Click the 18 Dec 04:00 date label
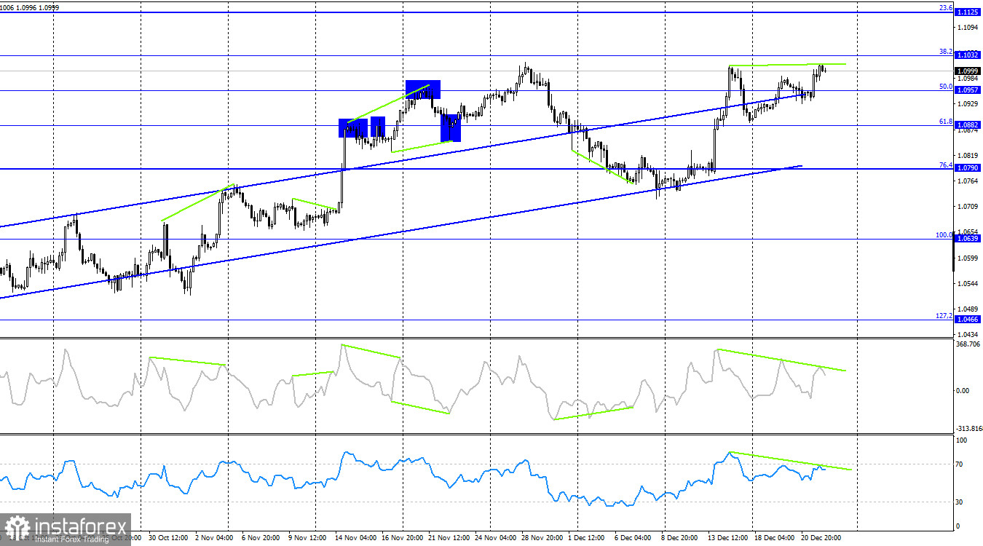The height and width of the screenshot is (546, 983). tap(774, 537)
